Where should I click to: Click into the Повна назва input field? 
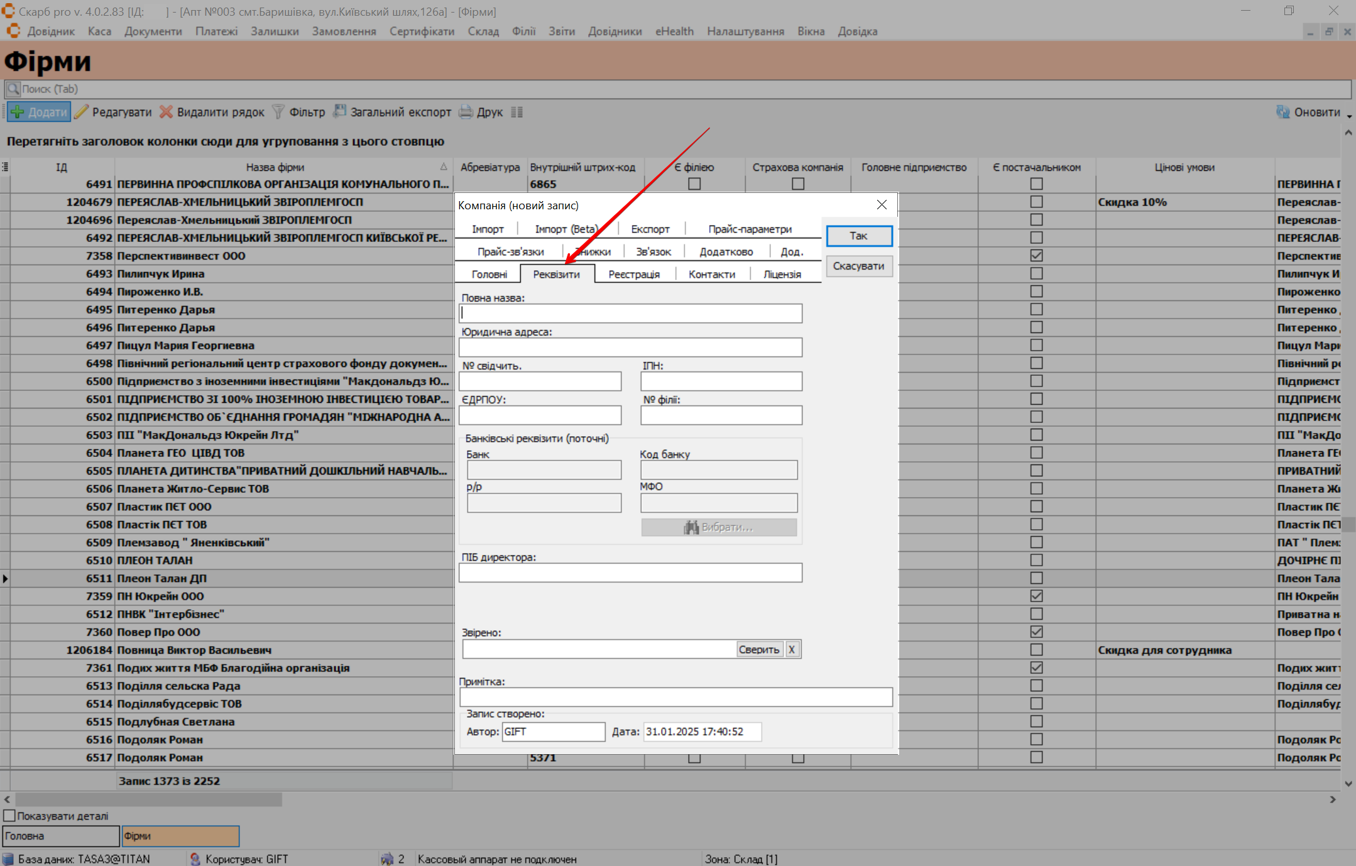click(630, 313)
